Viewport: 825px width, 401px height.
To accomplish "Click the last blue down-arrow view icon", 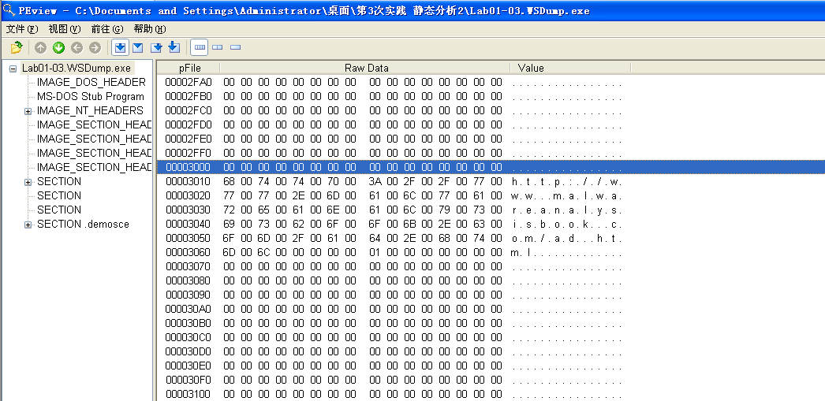I will pyautogui.click(x=174, y=48).
